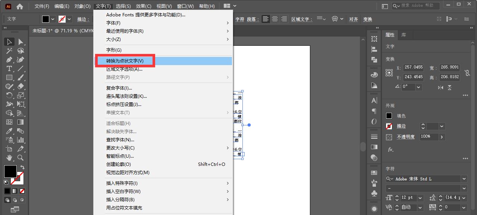This screenshot has width=477, height=215.
Task: Switch to the 库 tab in right panel
Action: (404, 35)
